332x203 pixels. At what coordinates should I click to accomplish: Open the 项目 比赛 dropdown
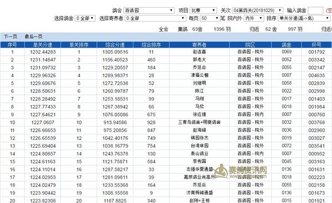pyautogui.click(x=203, y=11)
